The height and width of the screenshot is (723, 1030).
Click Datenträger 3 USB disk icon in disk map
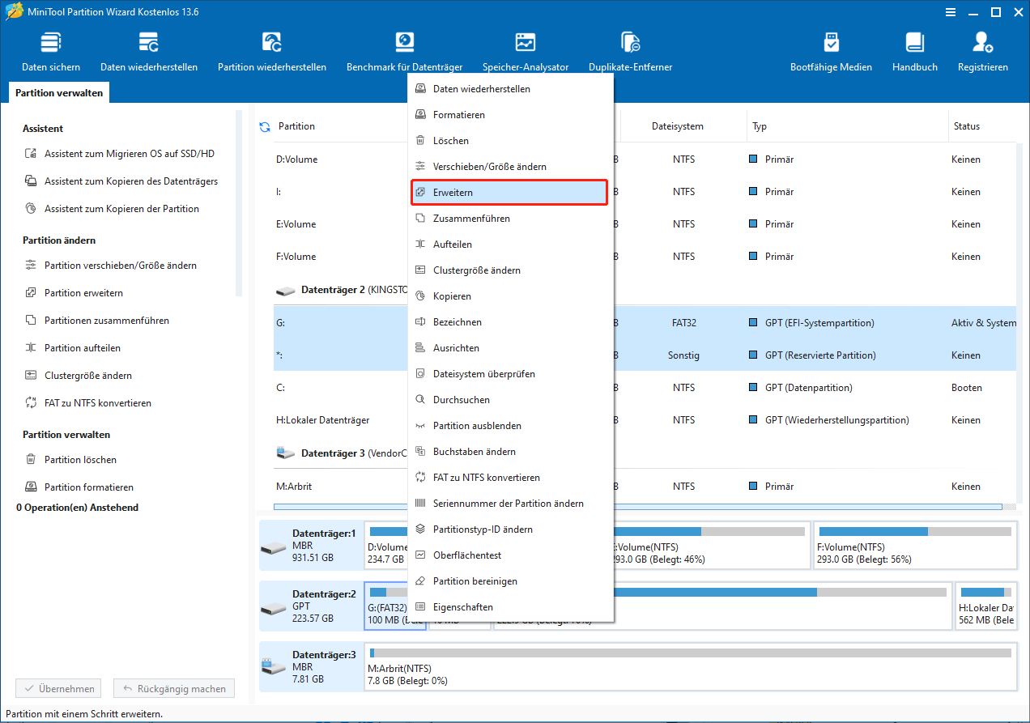click(x=274, y=667)
